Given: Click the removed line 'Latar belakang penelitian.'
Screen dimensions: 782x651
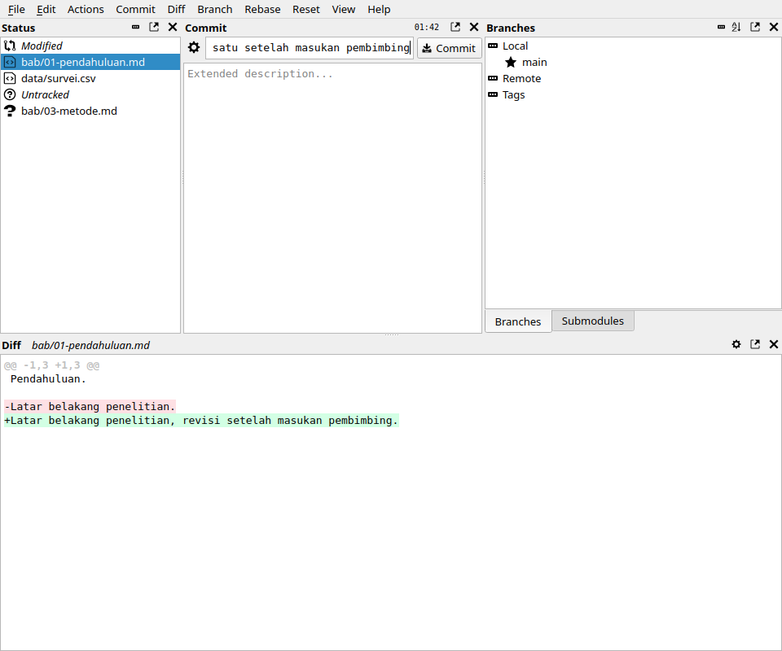Looking at the screenshot, I should tap(90, 406).
